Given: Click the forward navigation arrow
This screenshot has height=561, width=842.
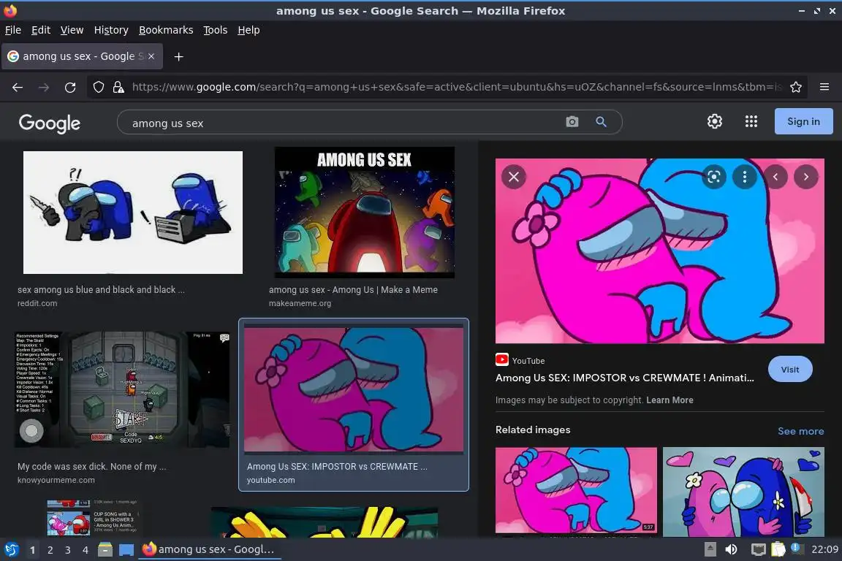Looking at the screenshot, I should [44, 87].
